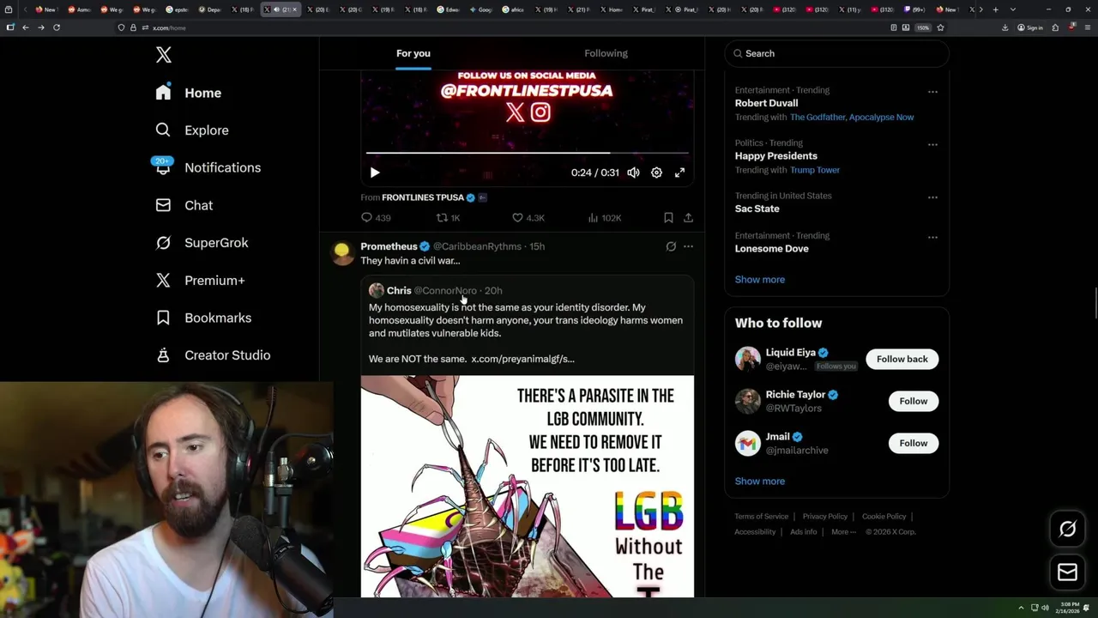Repost the post with 1K reposts
The image size is (1098, 618).
[449, 218]
